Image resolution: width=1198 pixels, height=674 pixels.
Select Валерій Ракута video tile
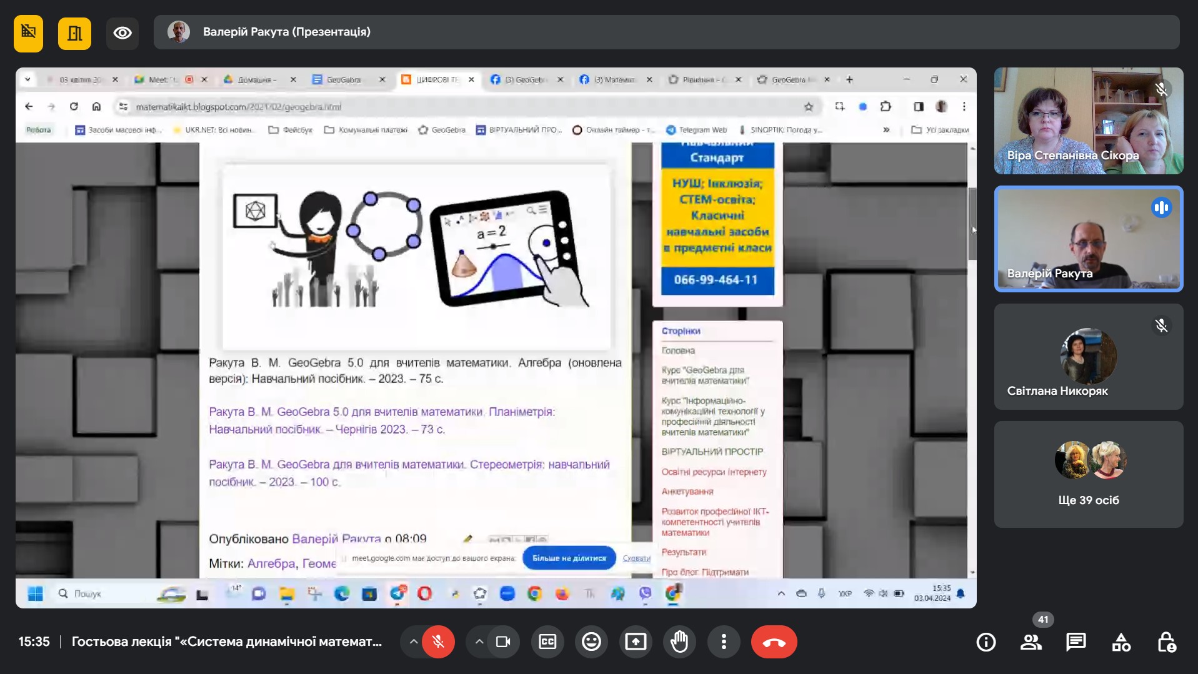[1089, 239]
